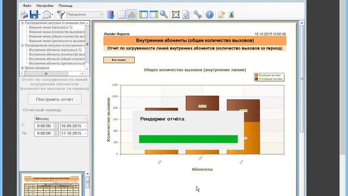
Task: Click the end time spinner arrows
Action: 56,133
